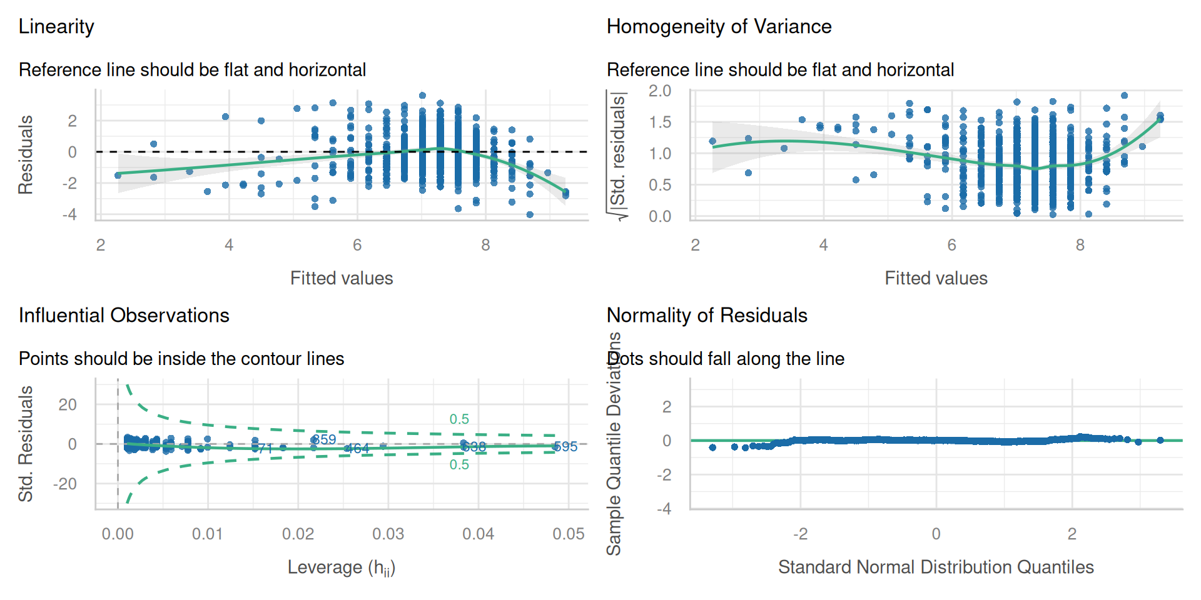Click the 2.0 tick on Homogeneity y-axis

(x=659, y=91)
